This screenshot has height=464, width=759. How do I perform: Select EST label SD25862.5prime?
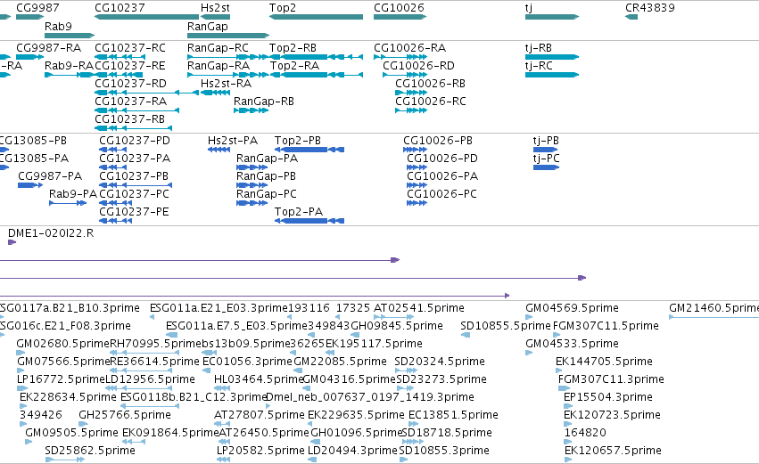click(x=90, y=452)
